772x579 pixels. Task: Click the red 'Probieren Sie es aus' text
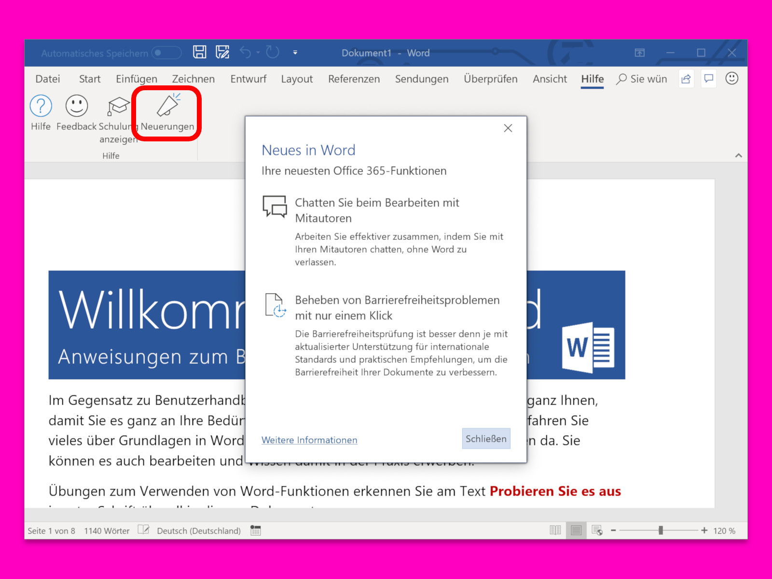(x=555, y=491)
